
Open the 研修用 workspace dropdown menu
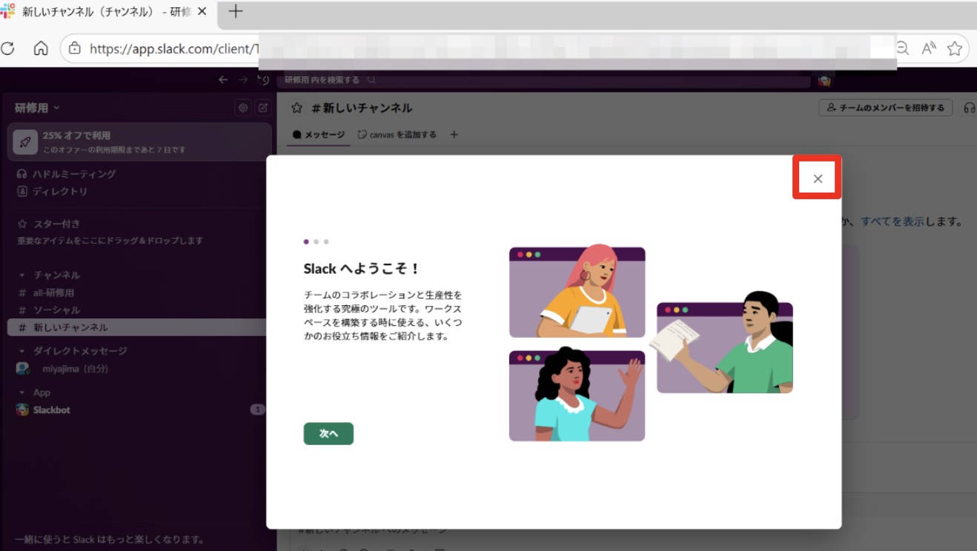tap(37, 108)
